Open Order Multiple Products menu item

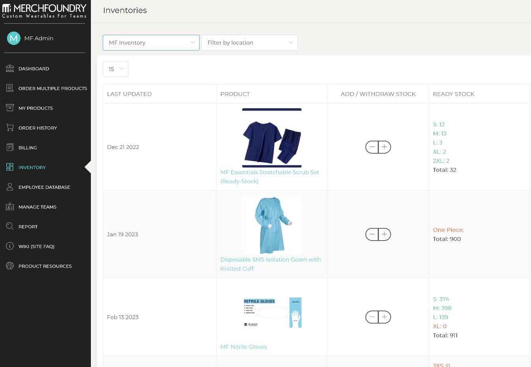(53, 88)
